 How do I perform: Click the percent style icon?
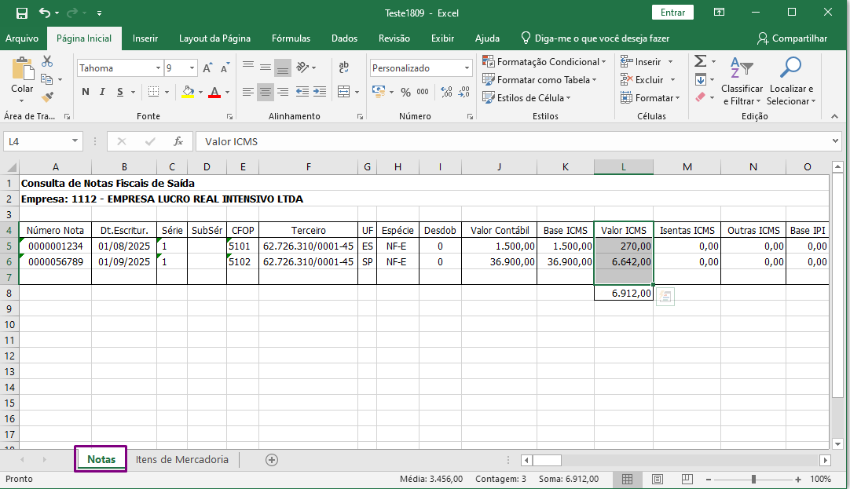point(405,93)
